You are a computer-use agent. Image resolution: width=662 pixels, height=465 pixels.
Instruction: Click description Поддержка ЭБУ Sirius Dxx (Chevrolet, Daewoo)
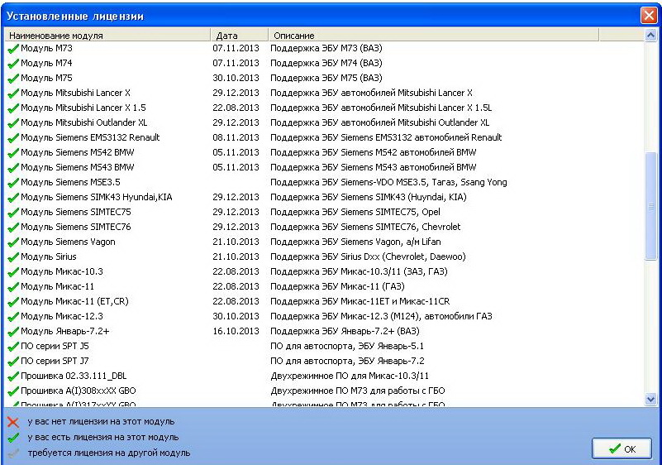pos(368,256)
